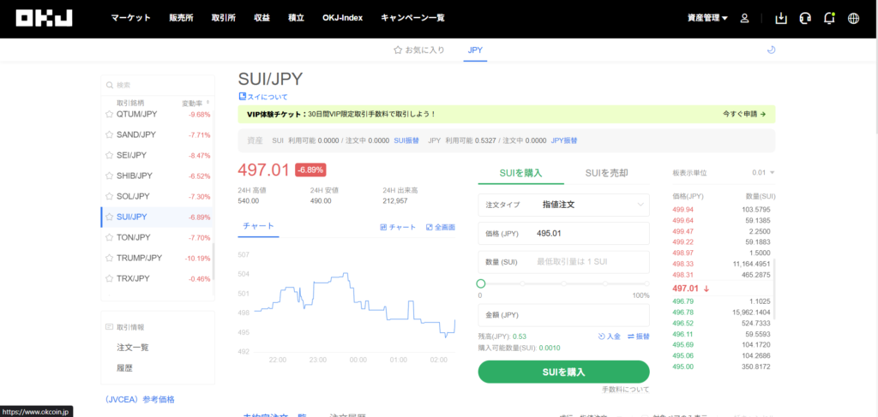
Task: Click the 今すぐ申請 link
Action: tap(743, 114)
